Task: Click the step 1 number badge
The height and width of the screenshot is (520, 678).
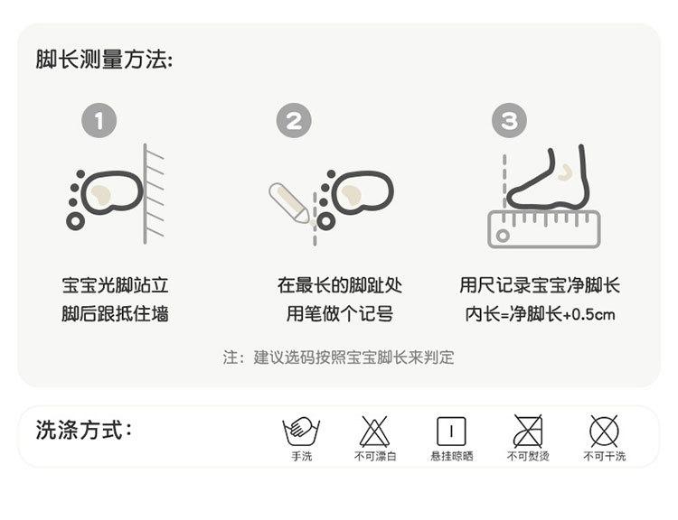Action: [99, 120]
